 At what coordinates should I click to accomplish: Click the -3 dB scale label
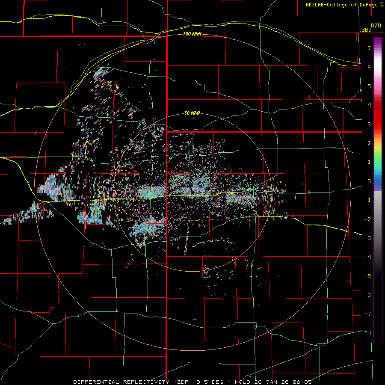(x=367, y=238)
